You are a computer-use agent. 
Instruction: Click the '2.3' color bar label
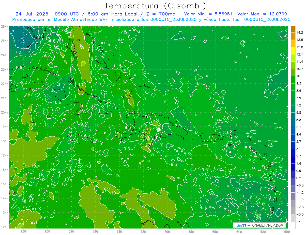coord(299,156)
